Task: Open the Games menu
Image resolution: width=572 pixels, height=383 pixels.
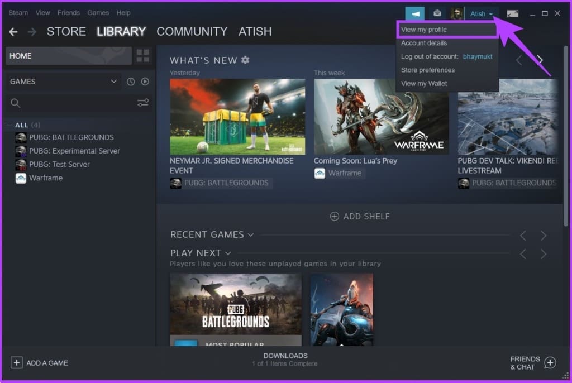Action: (98, 13)
